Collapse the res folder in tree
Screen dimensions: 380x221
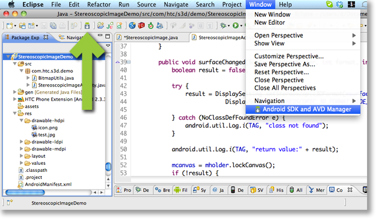pos(15,113)
